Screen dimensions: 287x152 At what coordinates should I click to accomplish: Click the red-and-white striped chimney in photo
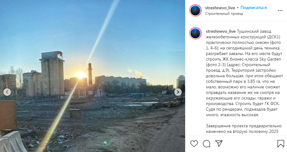click(90, 80)
